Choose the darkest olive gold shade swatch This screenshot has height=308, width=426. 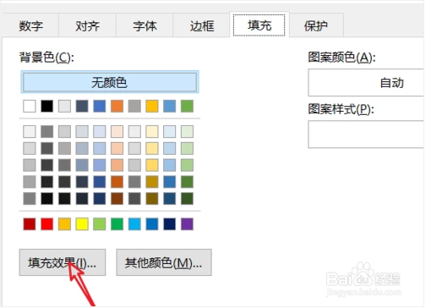pos(152,199)
